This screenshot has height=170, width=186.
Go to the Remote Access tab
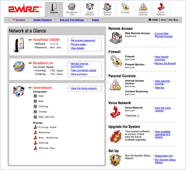pos(107,9)
